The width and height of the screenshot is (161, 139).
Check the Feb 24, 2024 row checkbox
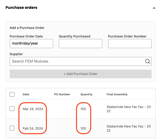pyautogui.click(x=12, y=128)
